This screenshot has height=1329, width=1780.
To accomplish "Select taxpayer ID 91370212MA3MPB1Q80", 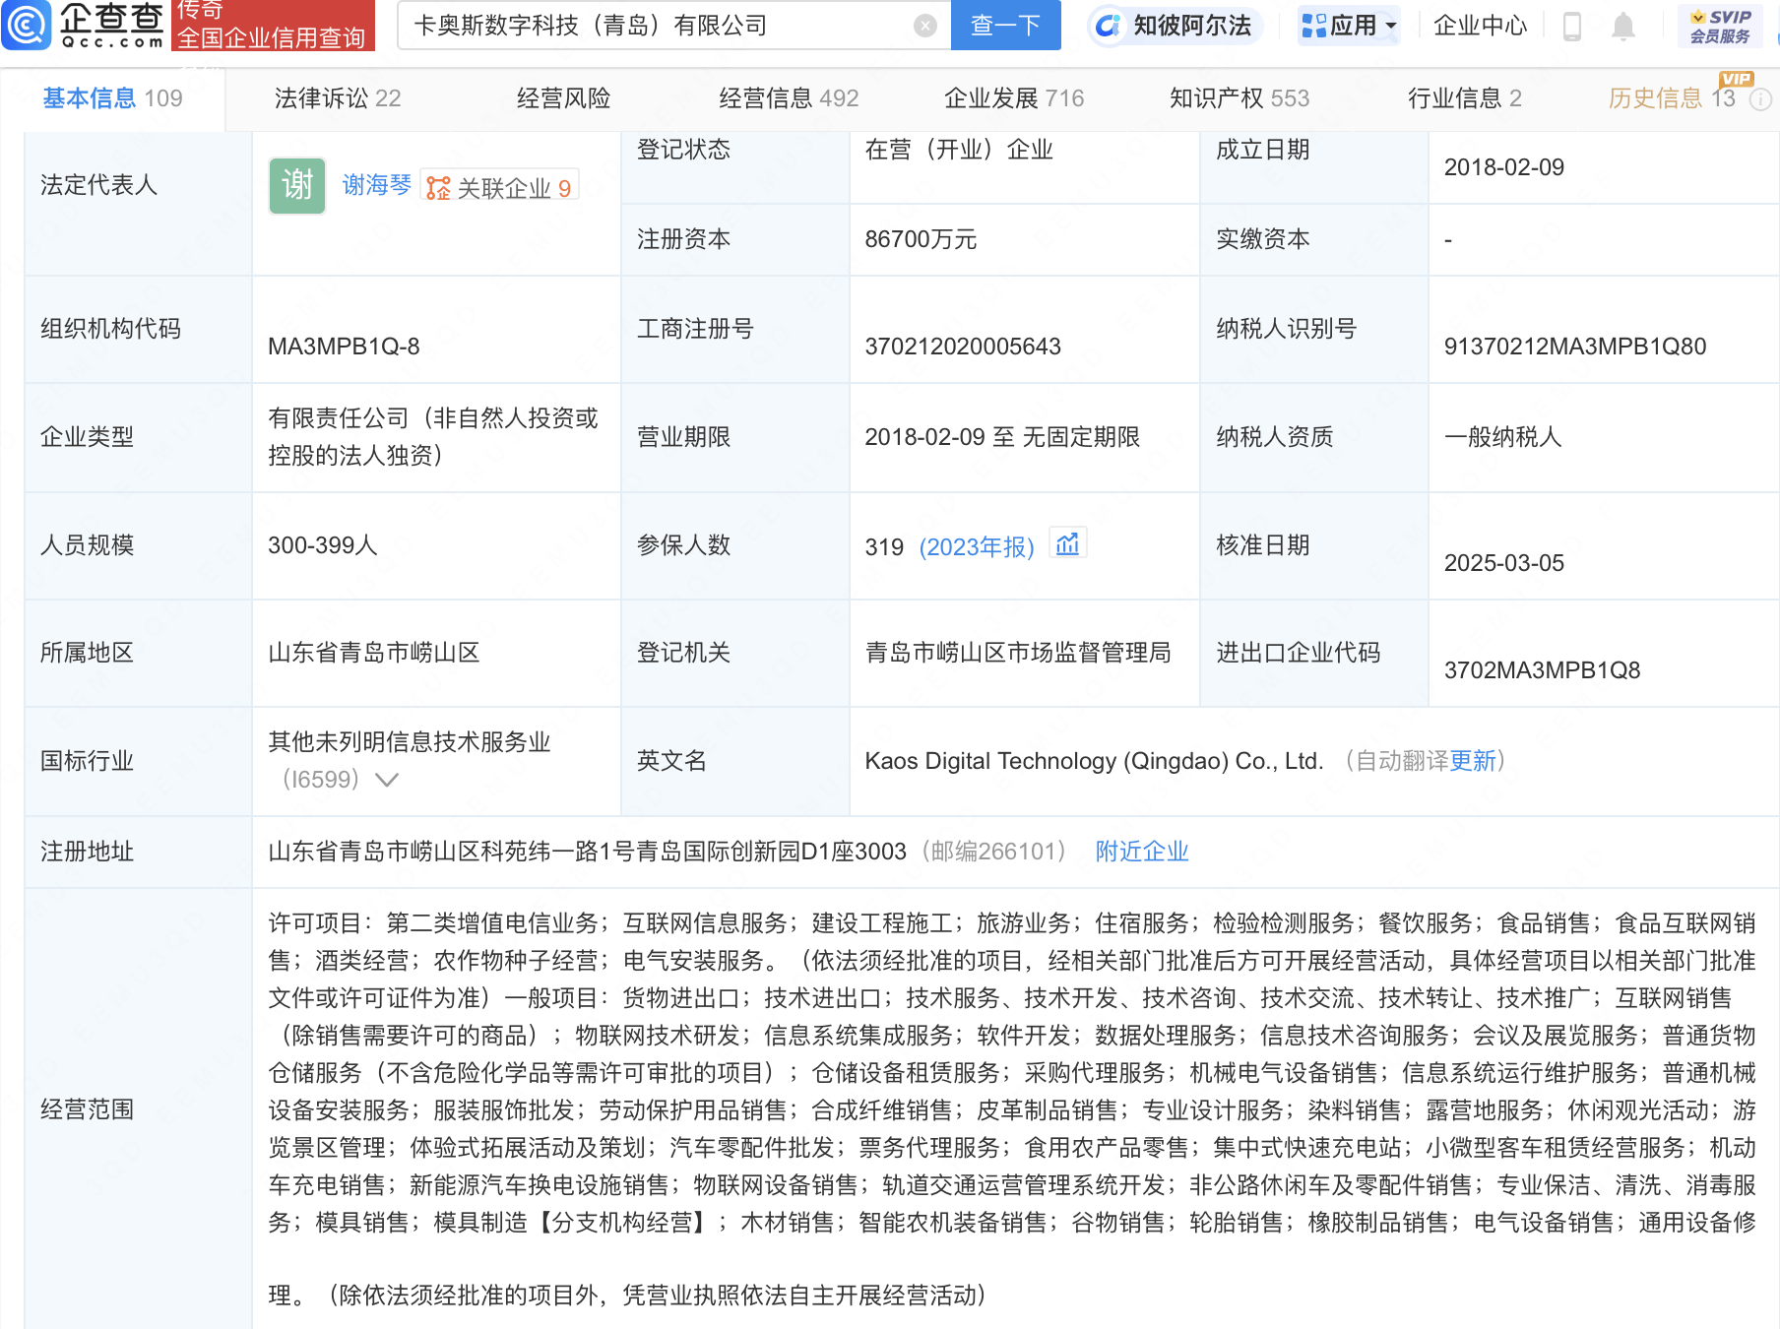I will [1575, 347].
